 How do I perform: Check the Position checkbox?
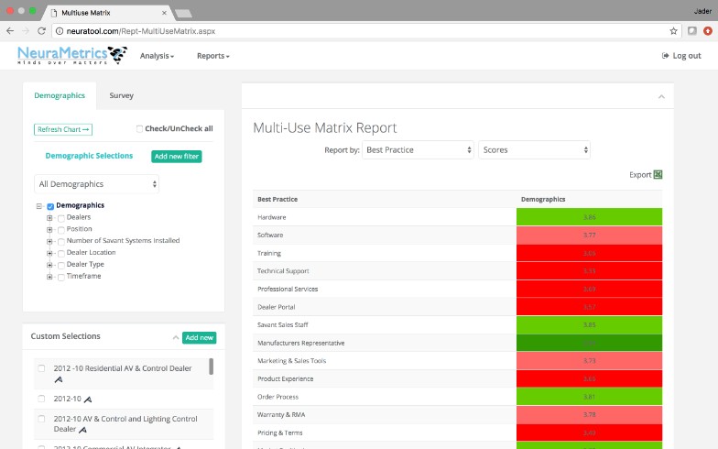pos(60,230)
